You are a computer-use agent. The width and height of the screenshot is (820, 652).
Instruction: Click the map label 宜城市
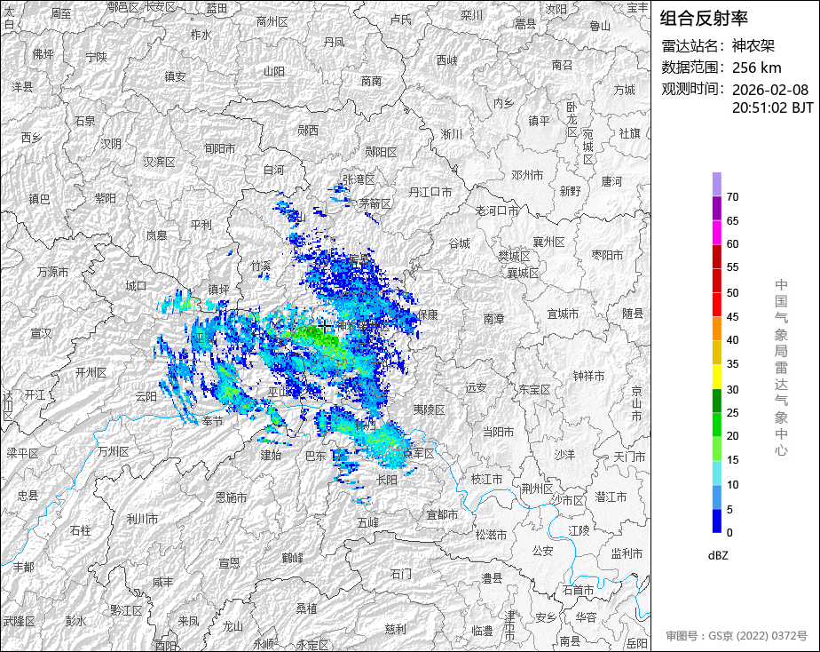click(563, 314)
